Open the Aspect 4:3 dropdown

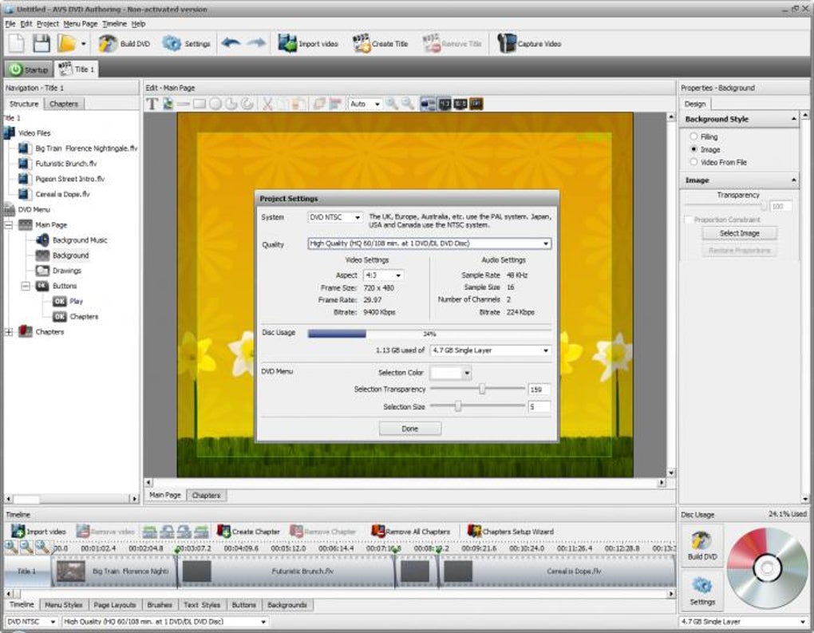pyautogui.click(x=384, y=275)
